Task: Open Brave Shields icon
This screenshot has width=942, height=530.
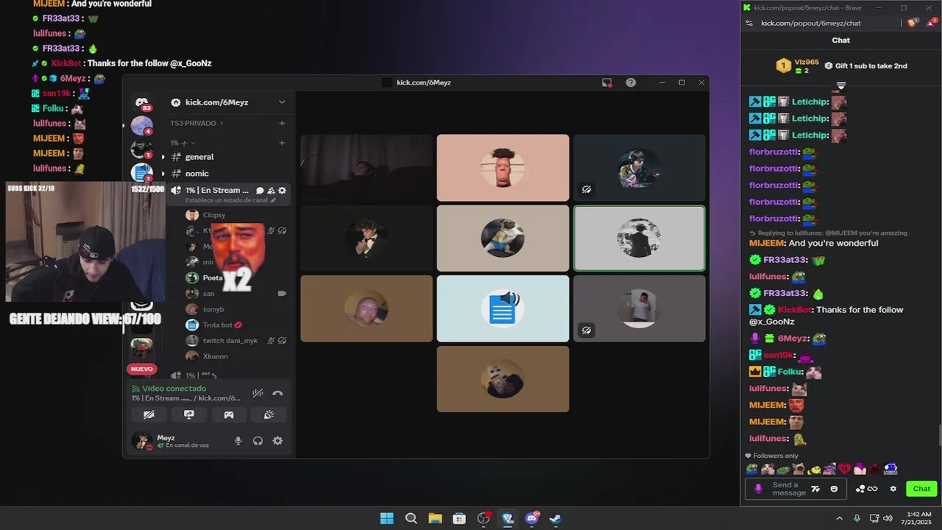Action: click(913, 23)
